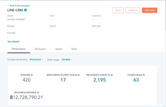Image resolution: width=166 pixels, height=107 pixels.
Task: Switch to the Attribution tab
Action: 40,49
